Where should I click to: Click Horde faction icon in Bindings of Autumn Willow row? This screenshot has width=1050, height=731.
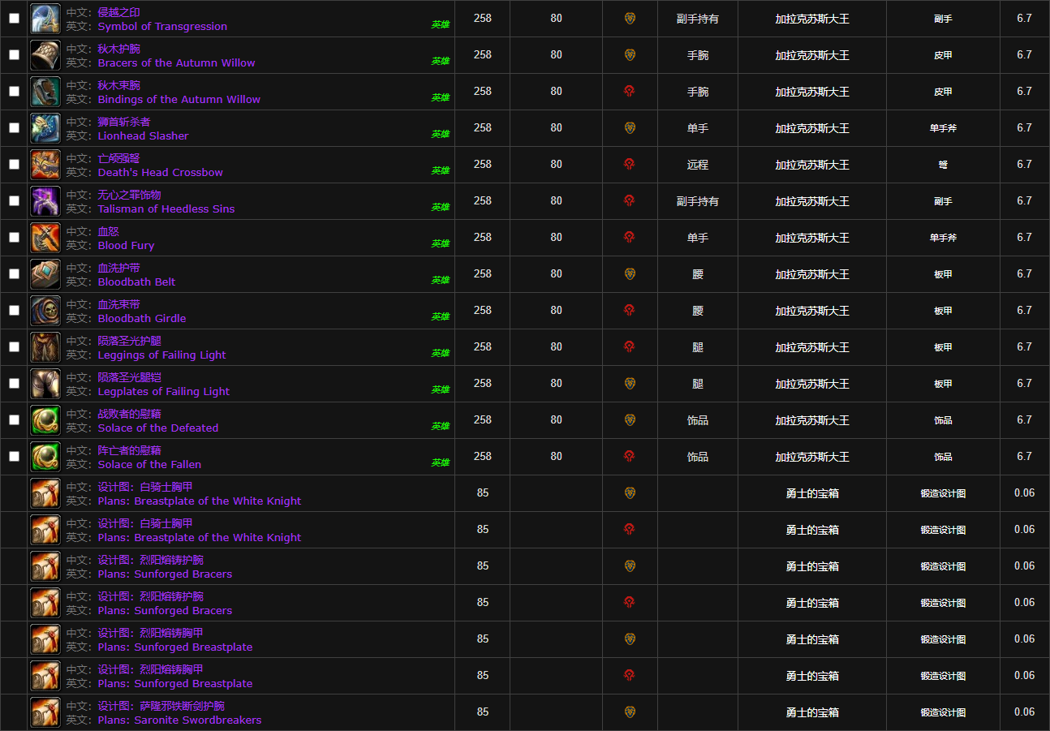(630, 91)
